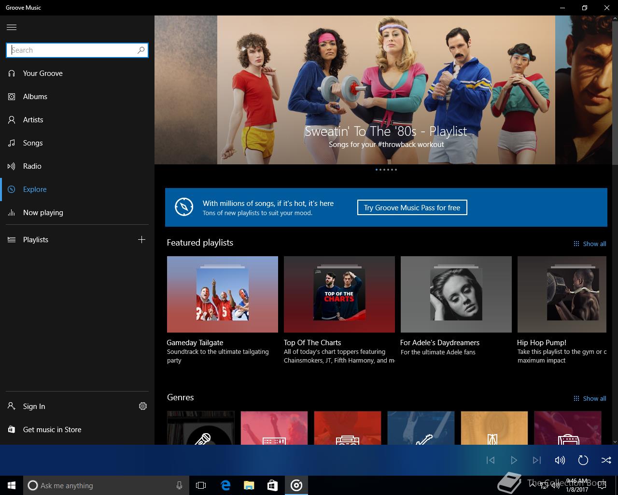Image resolution: width=618 pixels, height=495 pixels.
Task: Open the guitar genre tile
Action: (x=421, y=428)
